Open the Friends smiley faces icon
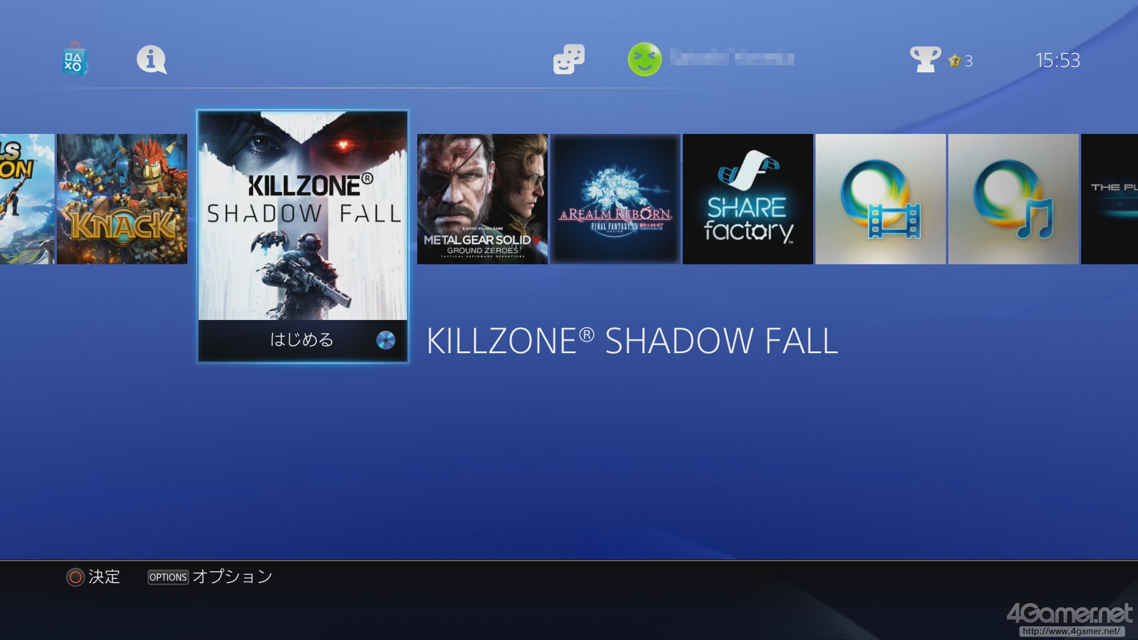 569,59
